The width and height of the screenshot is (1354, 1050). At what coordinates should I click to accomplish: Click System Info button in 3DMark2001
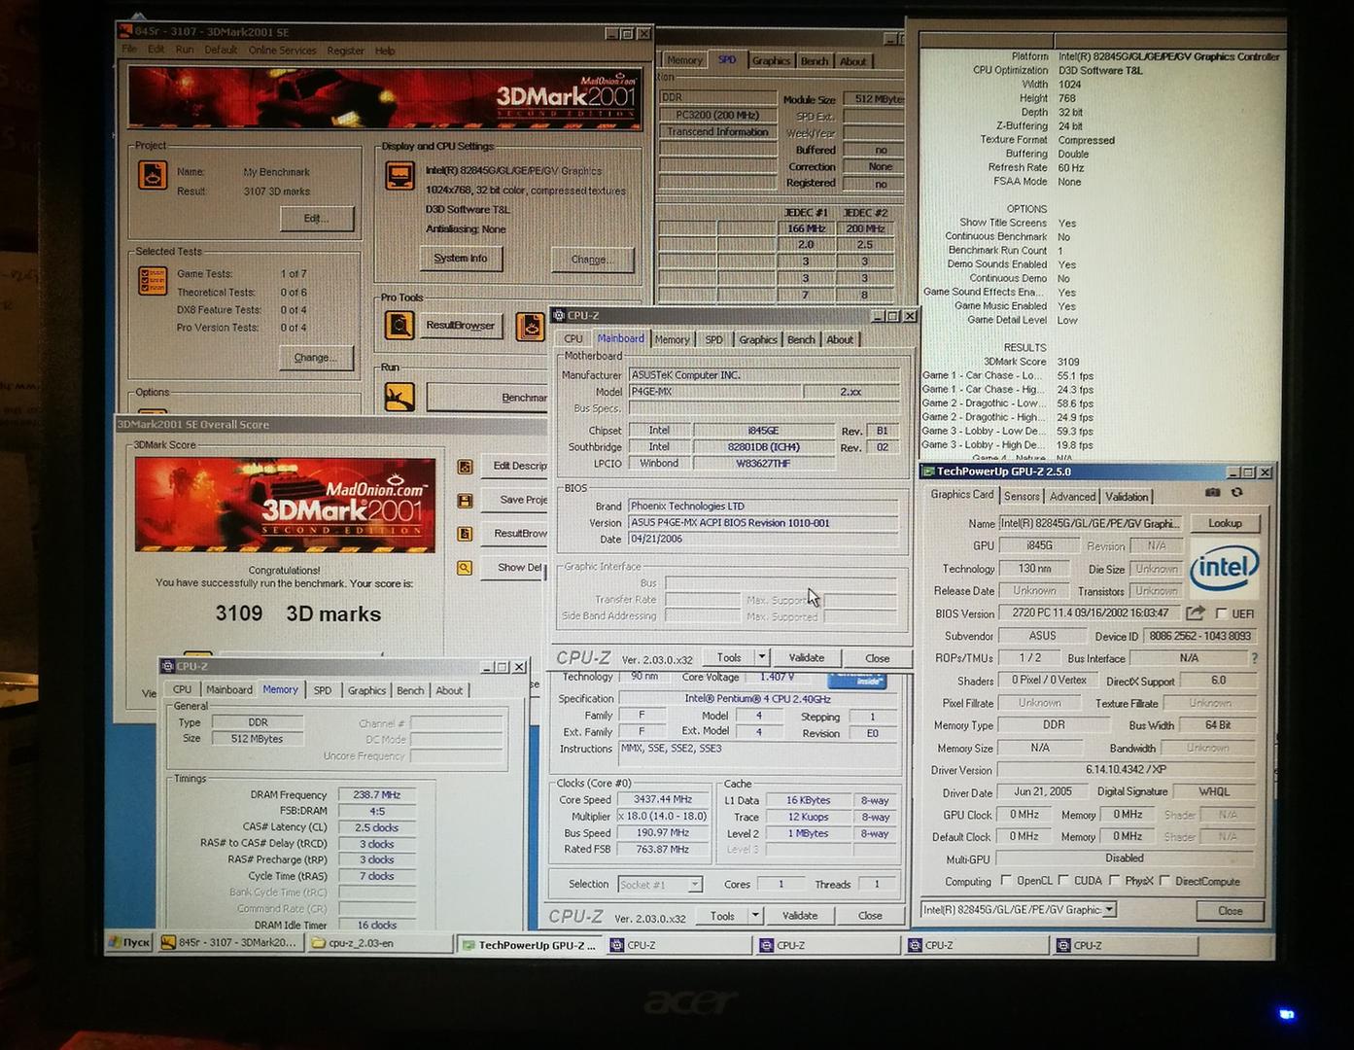(x=461, y=259)
